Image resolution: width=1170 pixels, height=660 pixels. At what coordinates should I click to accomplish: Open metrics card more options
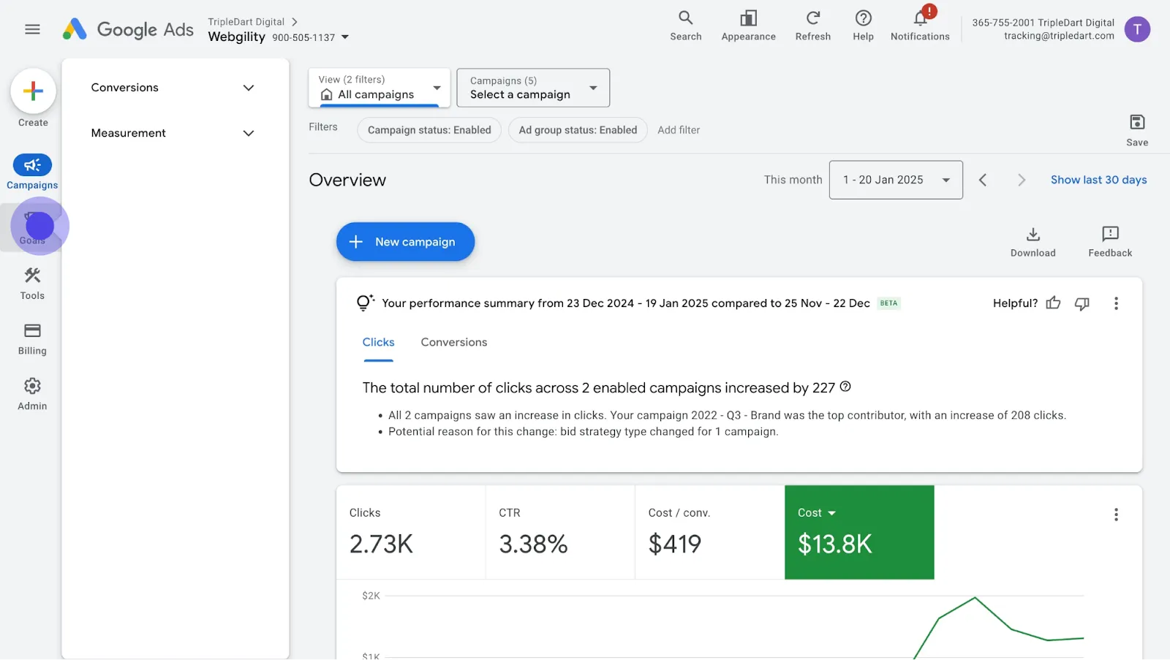click(1116, 515)
